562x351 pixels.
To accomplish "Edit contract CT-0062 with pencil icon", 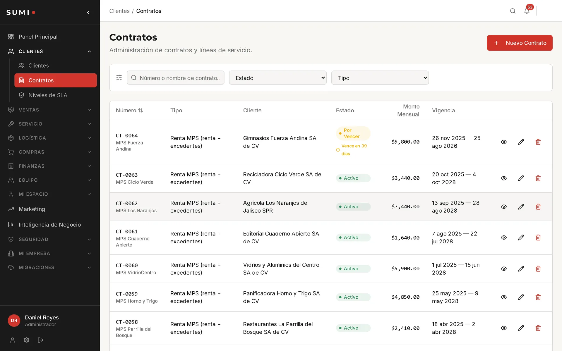I will coord(521,207).
